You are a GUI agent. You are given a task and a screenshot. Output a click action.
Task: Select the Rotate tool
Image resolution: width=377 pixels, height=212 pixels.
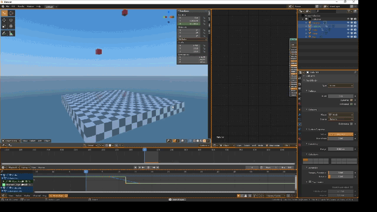coord(11,20)
